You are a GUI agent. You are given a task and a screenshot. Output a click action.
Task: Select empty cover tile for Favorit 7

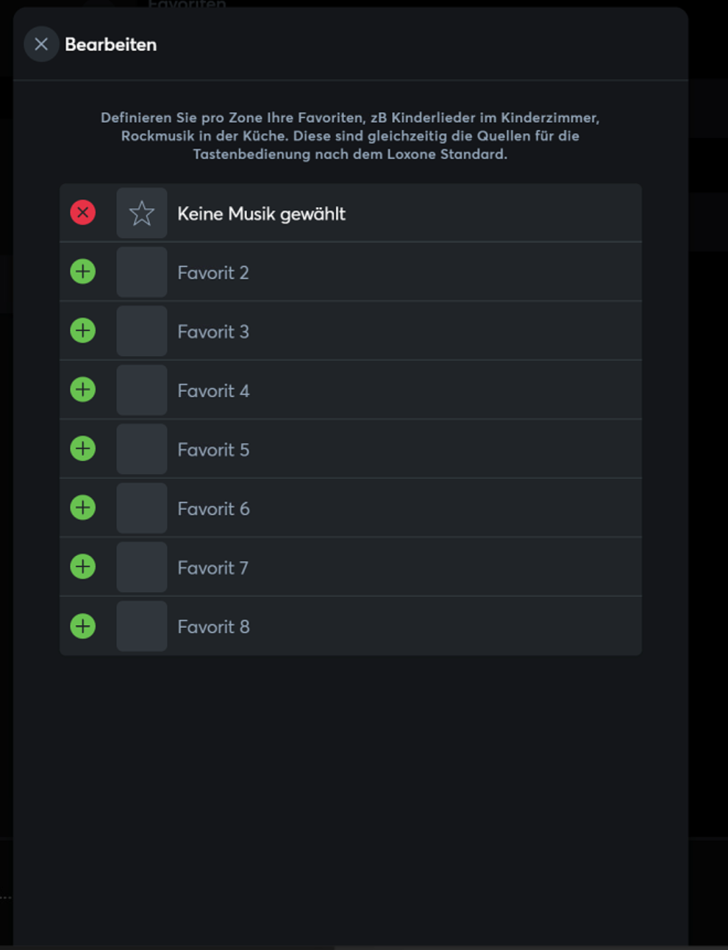point(142,567)
